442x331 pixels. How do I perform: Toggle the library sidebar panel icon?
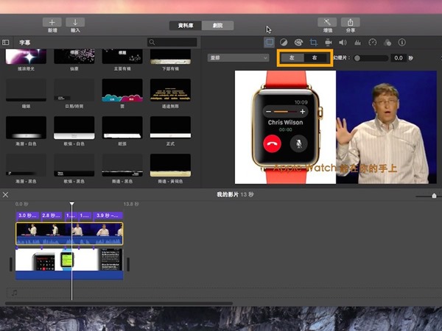(6, 43)
